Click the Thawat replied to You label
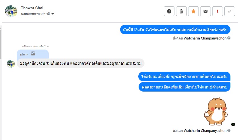Image resolution: width=238 pixels, height=140 pixels. click(35, 46)
